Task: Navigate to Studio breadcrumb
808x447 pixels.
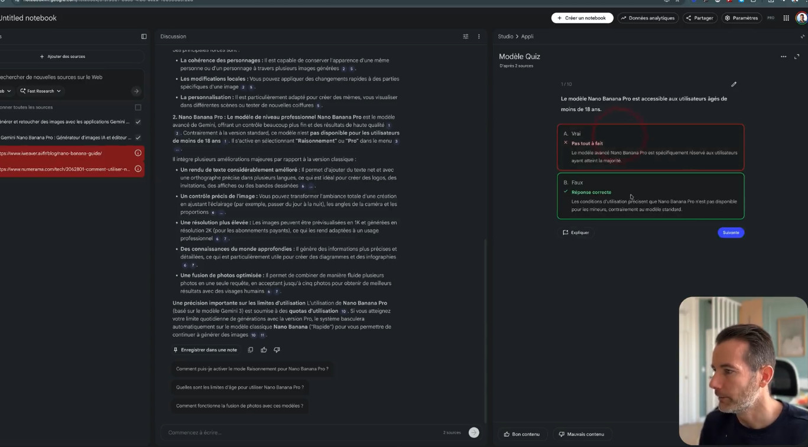Action: coord(505,37)
